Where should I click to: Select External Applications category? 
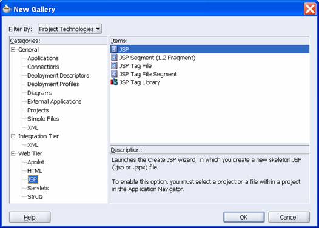[55, 101]
